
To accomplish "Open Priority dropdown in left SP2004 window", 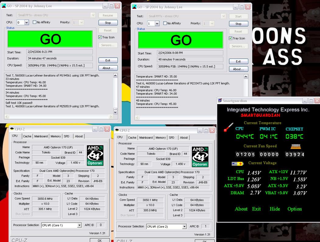I will (x=81, y=22).
